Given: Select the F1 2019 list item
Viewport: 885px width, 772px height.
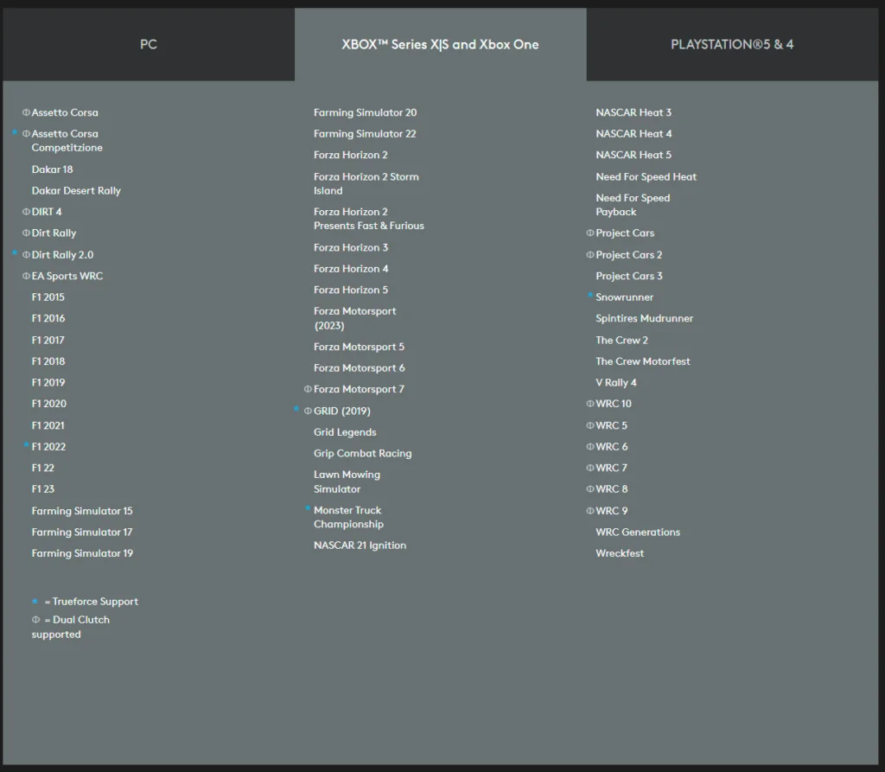Looking at the screenshot, I should pyautogui.click(x=48, y=382).
